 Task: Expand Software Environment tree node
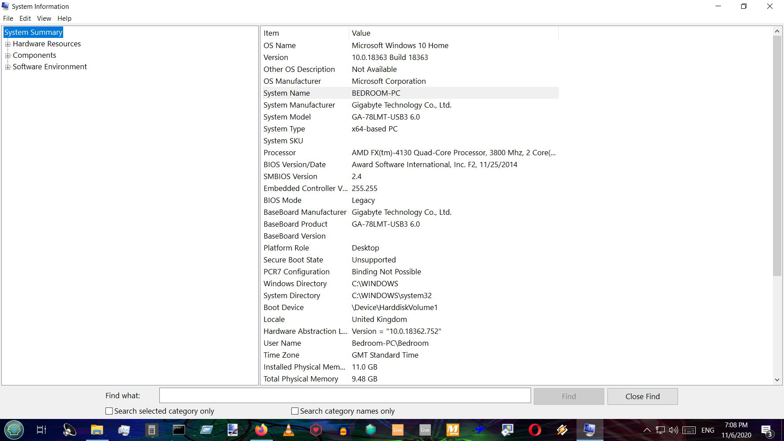8,67
